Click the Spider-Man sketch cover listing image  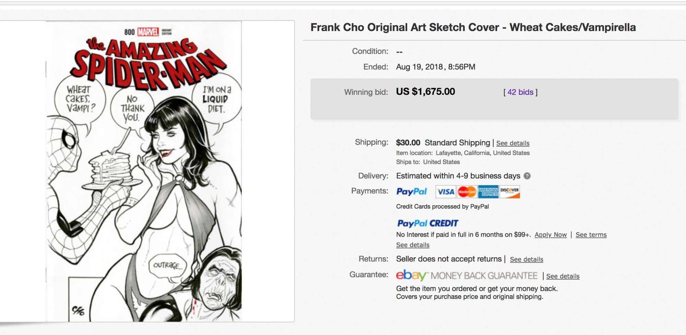pos(144,171)
